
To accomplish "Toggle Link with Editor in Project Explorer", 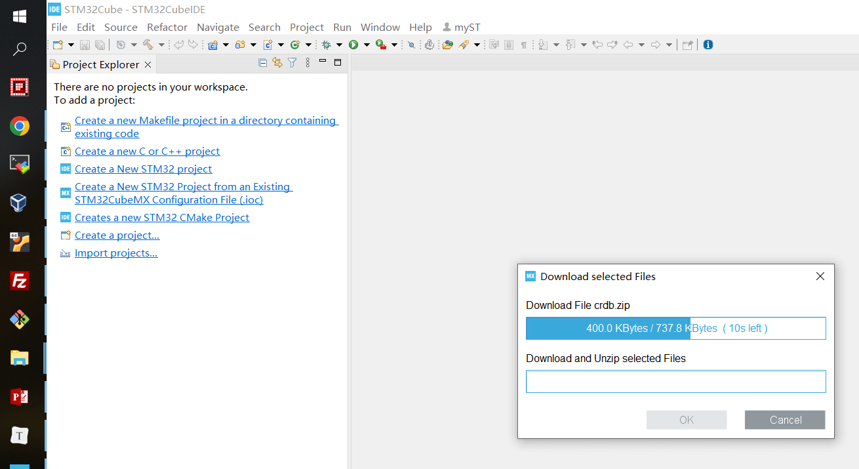I will click(x=277, y=63).
